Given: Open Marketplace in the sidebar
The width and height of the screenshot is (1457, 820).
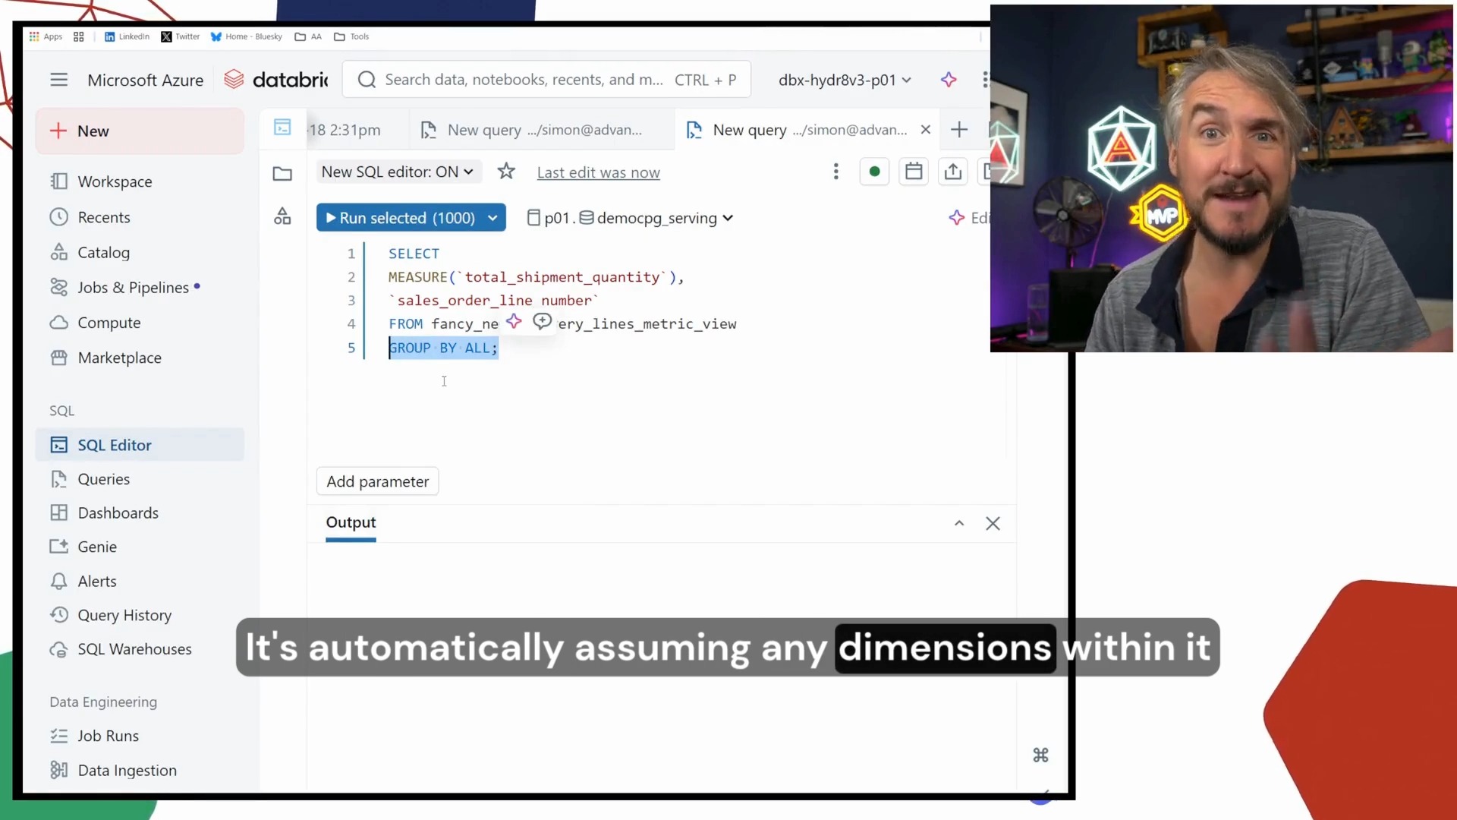Looking at the screenshot, I should [x=140, y=358].
